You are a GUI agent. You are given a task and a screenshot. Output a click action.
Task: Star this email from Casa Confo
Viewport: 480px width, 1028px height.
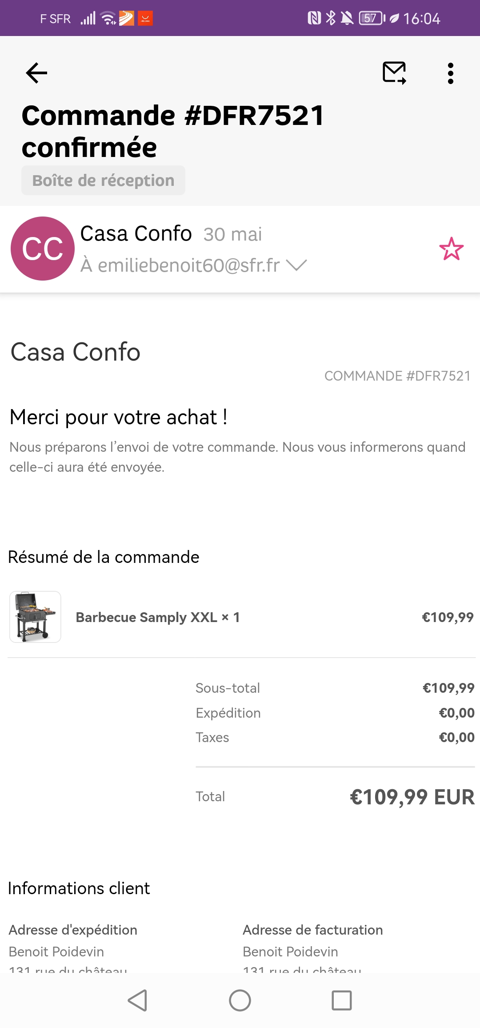pos(451,249)
